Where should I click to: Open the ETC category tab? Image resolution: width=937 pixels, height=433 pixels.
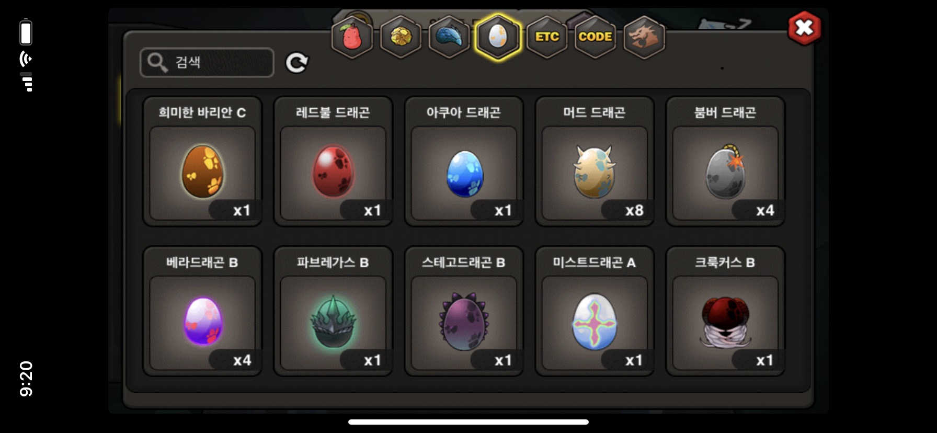coord(547,37)
